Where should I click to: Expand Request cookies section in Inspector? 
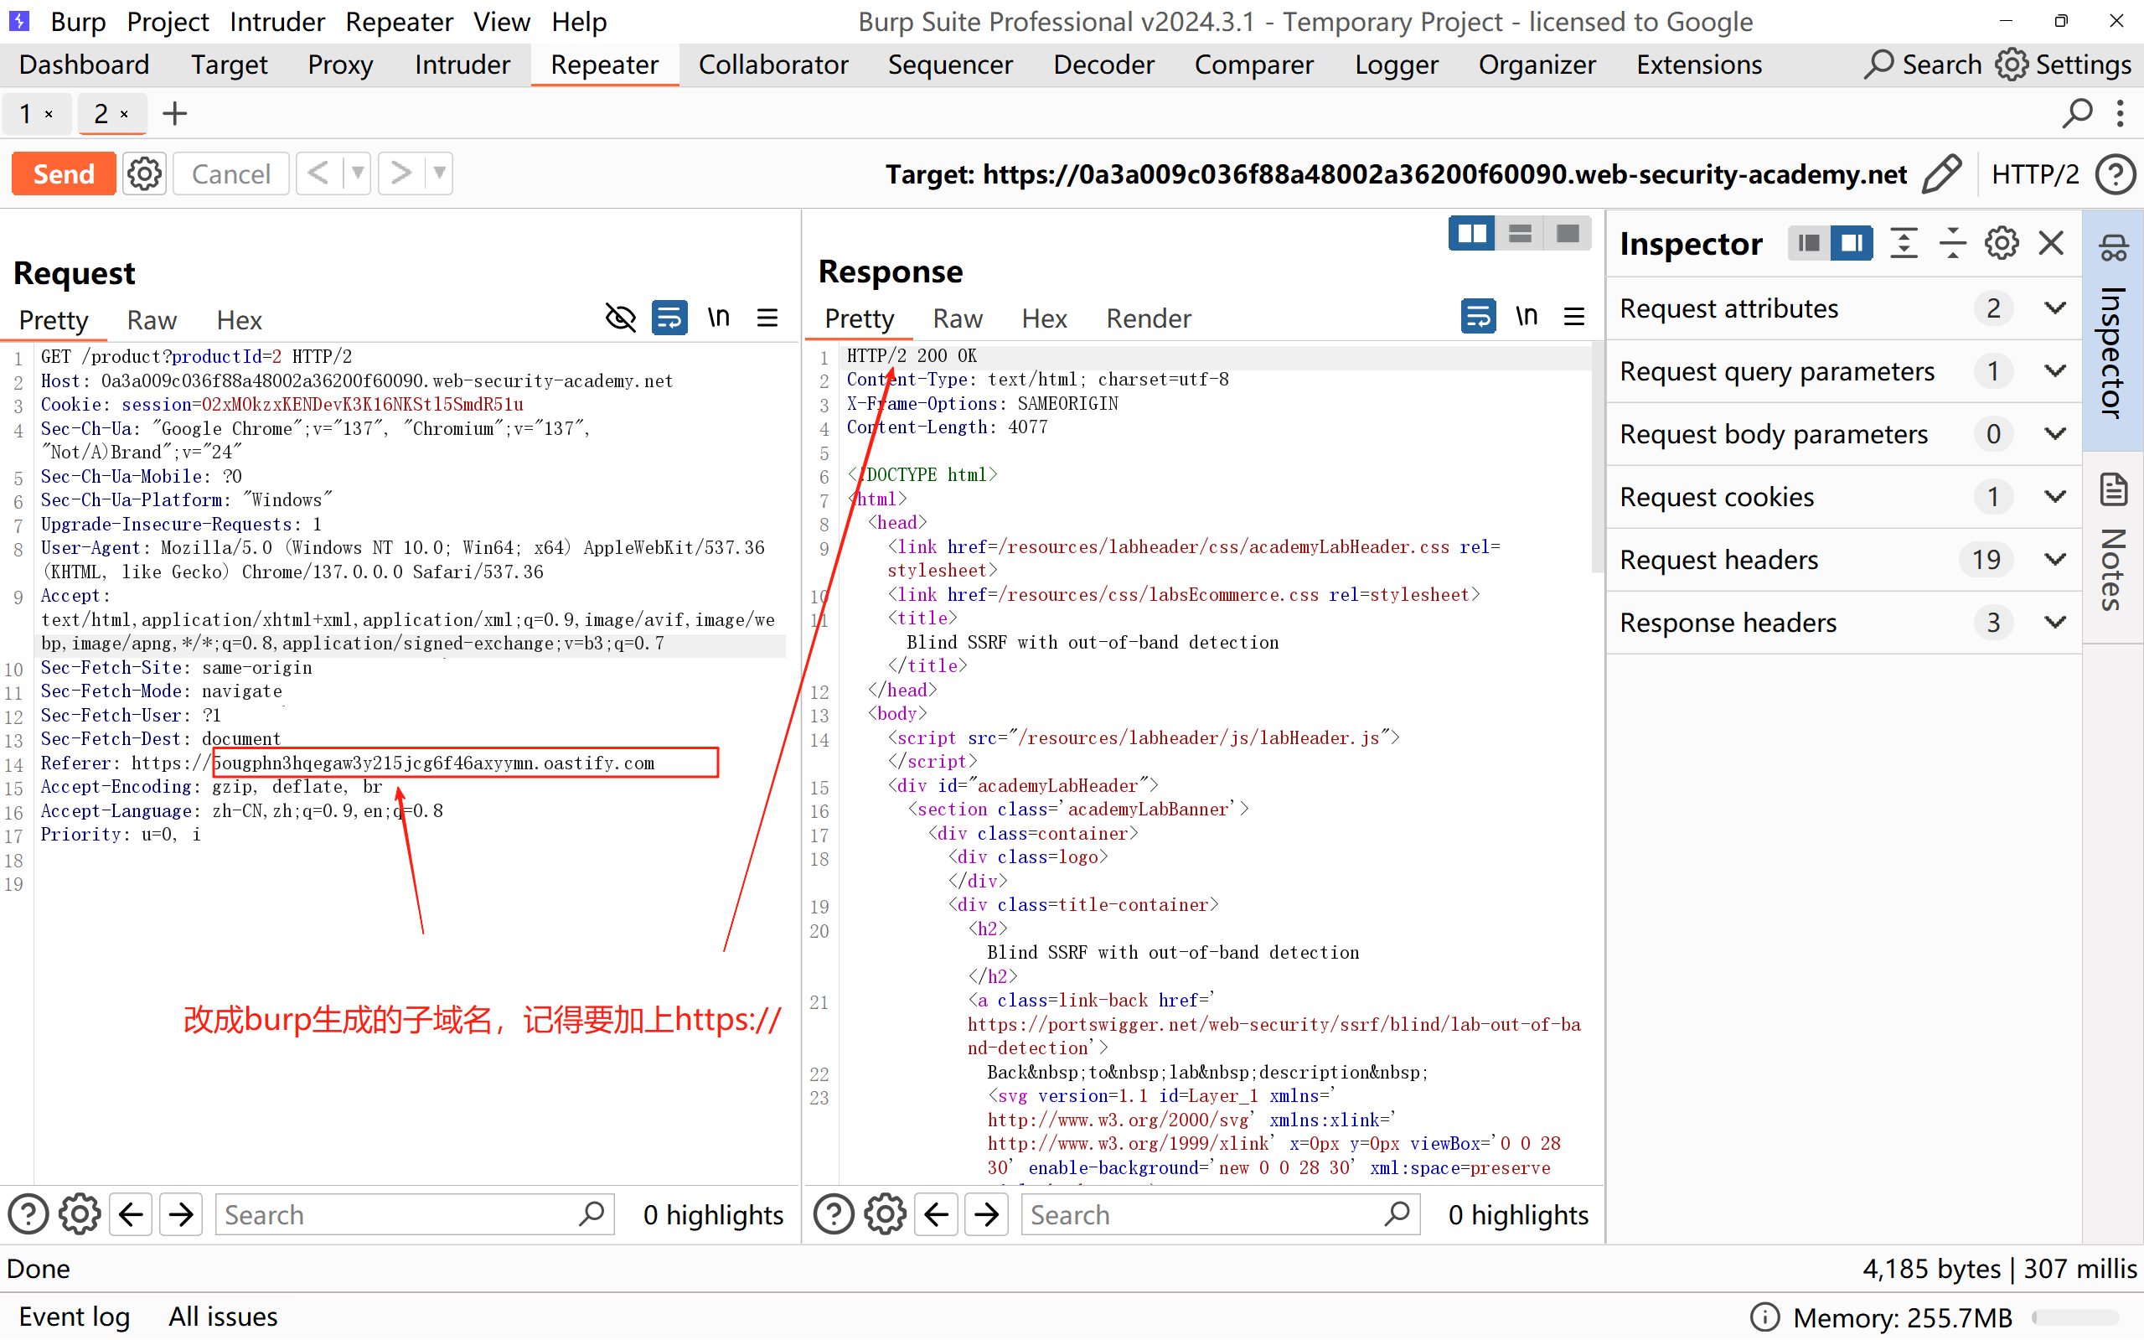point(2055,497)
